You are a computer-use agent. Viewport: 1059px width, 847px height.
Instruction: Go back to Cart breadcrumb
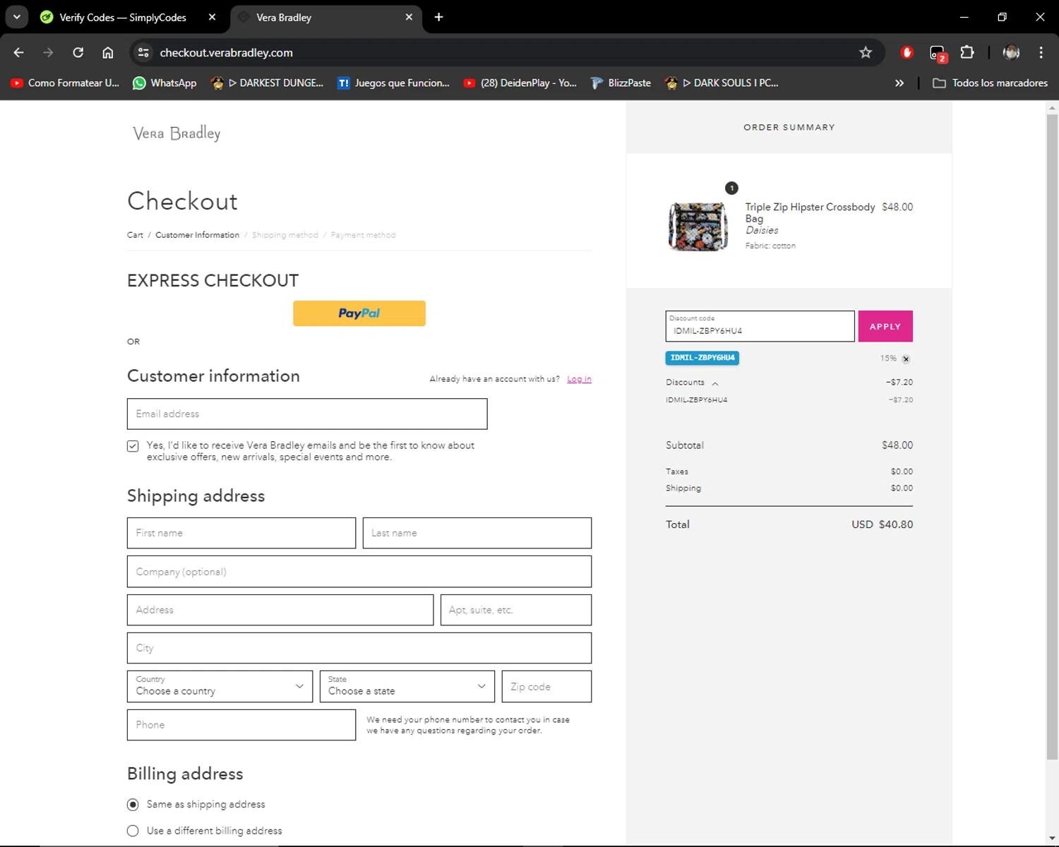[x=135, y=235]
